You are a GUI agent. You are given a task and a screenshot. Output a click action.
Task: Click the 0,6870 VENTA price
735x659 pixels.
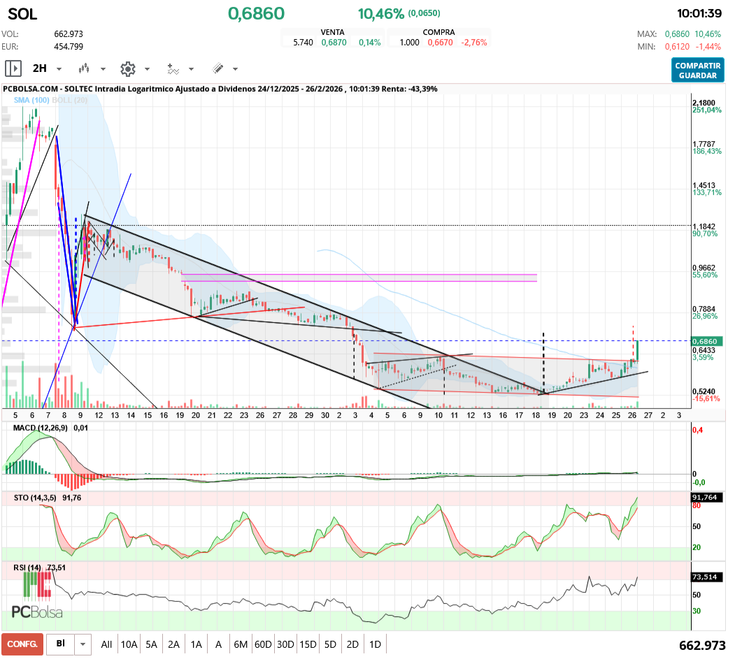[333, 43]
